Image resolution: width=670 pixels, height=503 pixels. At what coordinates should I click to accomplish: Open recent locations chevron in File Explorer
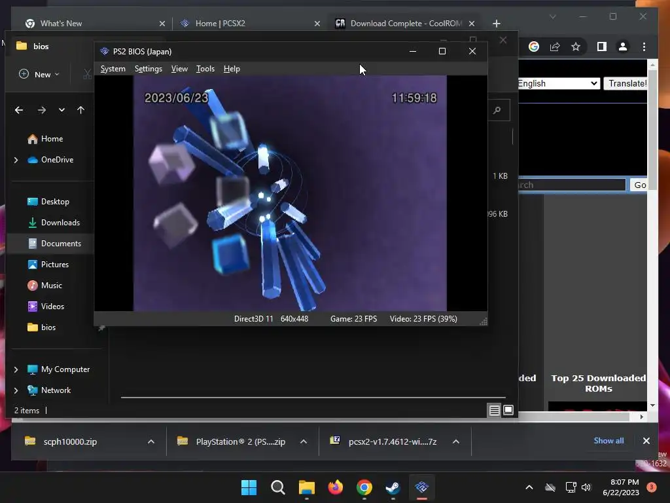tap(62, 110)
